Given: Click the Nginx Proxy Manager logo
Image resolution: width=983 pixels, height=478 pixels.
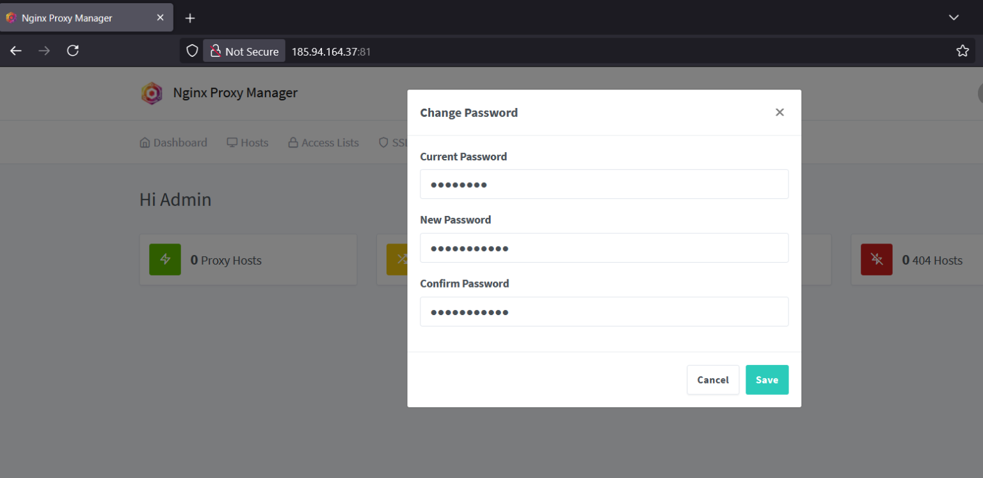Looking at the screenshot, I should click(x=152, y=93).
